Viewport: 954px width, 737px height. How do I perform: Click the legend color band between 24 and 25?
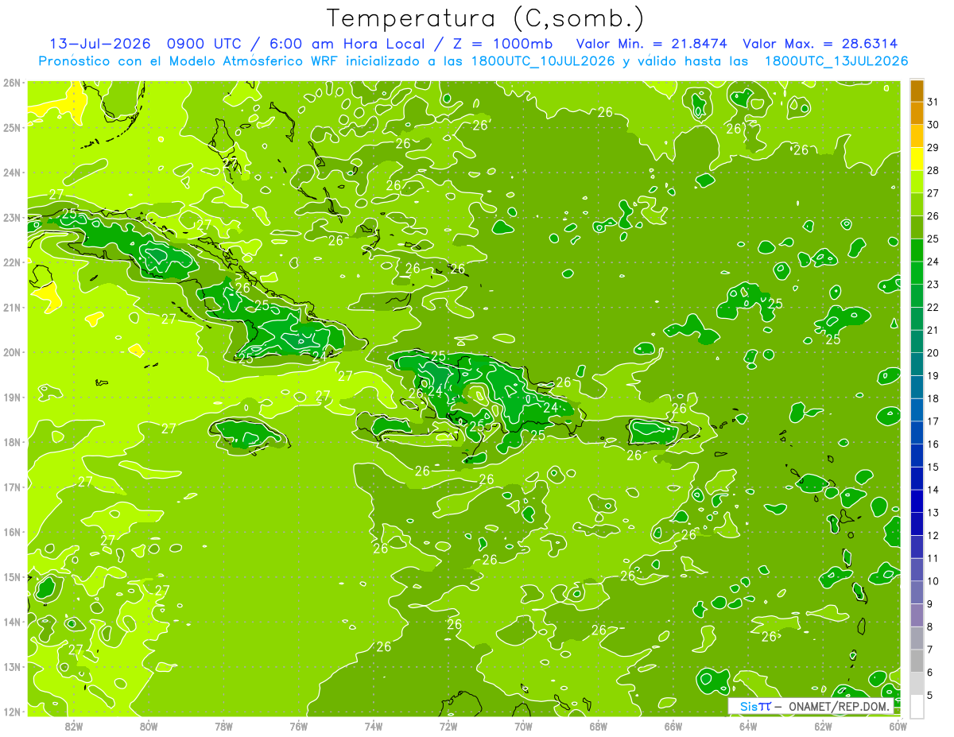point(917,250)
